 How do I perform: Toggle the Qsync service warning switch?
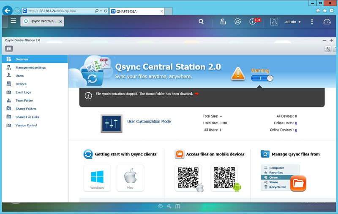262,78
